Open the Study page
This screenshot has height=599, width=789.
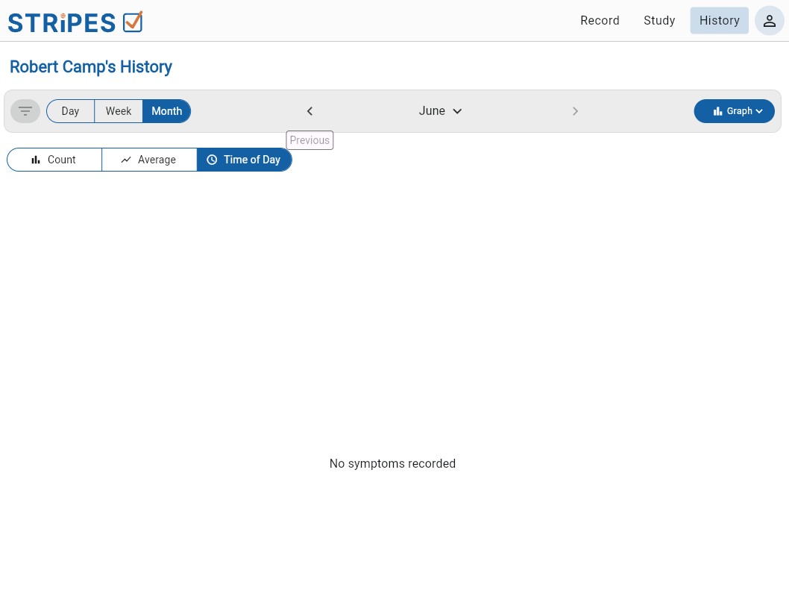click(x=659, y=21)
